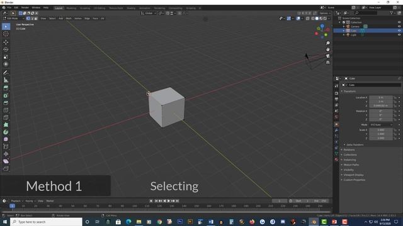
Task: Select the Select Box tool
Action: click(x=6, y=26)
